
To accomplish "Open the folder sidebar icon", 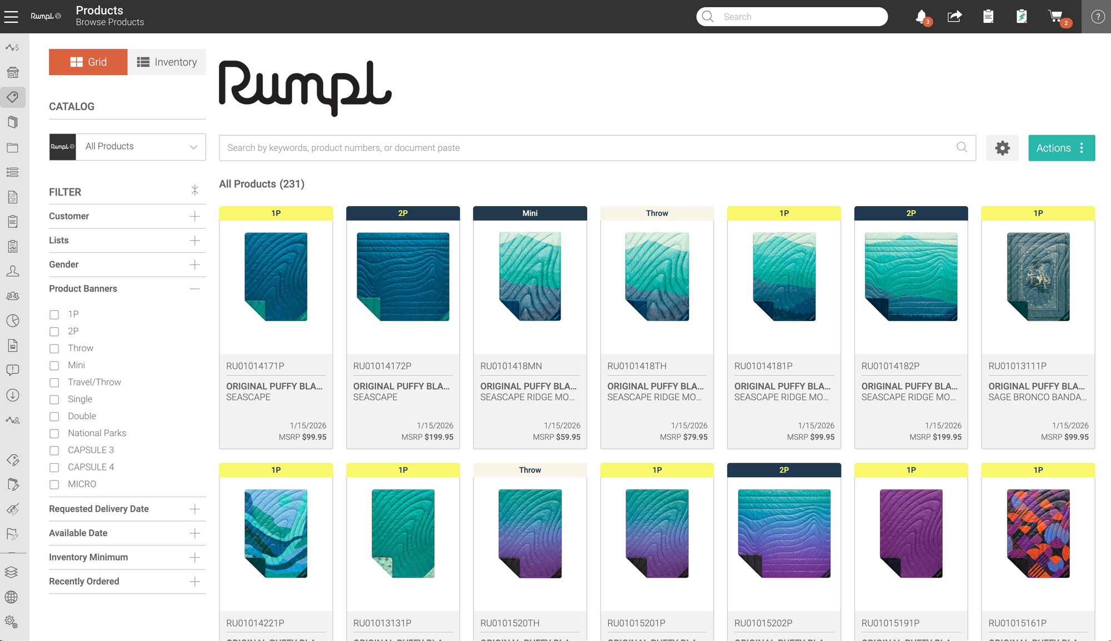I will (x=12, y=147).
